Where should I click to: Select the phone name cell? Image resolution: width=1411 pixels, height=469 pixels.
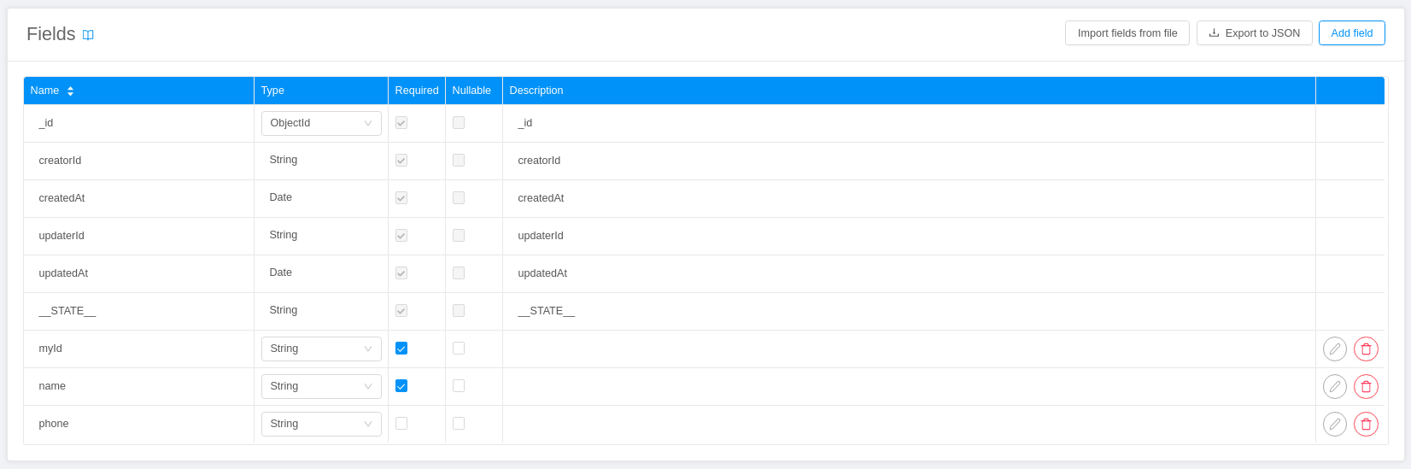click(x=138, y=424)
